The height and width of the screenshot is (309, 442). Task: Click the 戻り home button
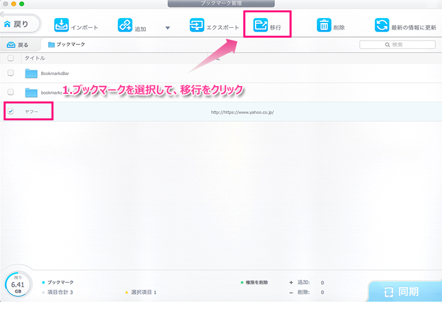click(x=21, y=24)
